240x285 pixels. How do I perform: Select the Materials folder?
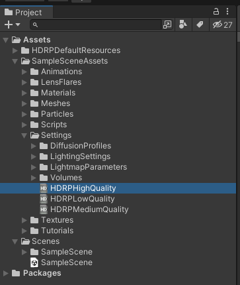pyautogui.click(x=53, y=93)
